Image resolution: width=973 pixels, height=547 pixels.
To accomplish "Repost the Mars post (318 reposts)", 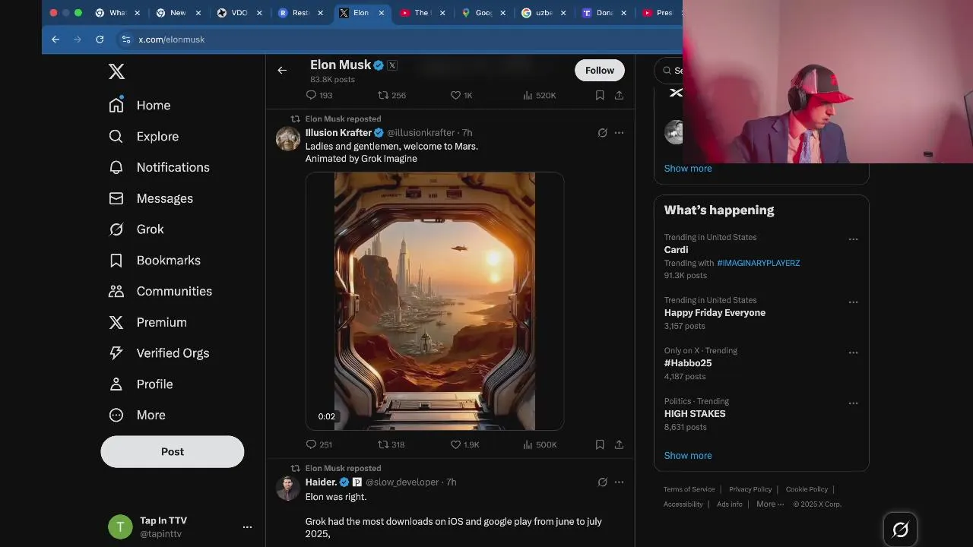I will [x=391, y=444].
